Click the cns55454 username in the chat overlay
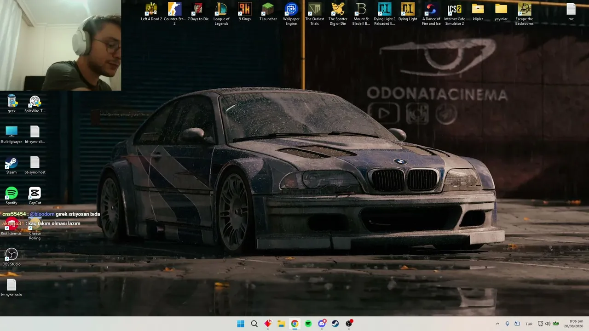The image size is (589, 331). click(x=14, y=214)
